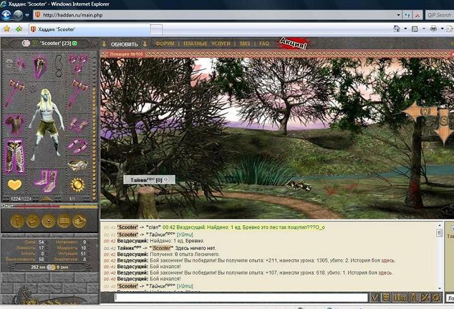Open recent pages dropdown beside Forward
This screenshot has height=309, width=454.
pyautogui.click(x=27, y=15)
